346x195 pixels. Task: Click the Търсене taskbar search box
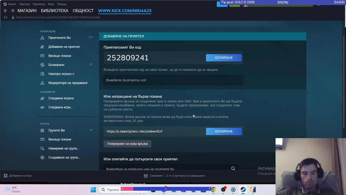coord(111,190)
